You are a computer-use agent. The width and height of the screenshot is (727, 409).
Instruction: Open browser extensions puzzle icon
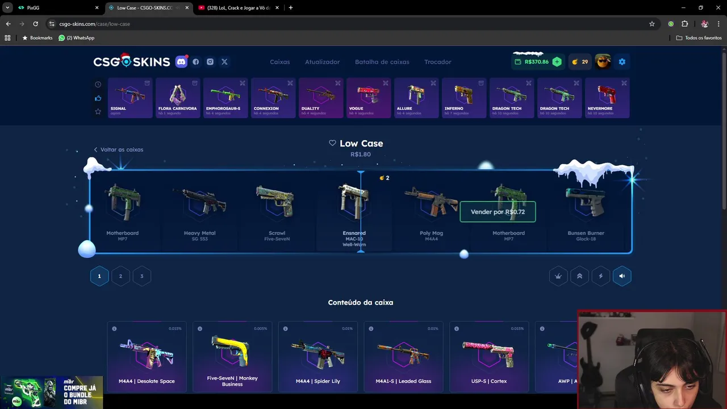pos(684,24)
